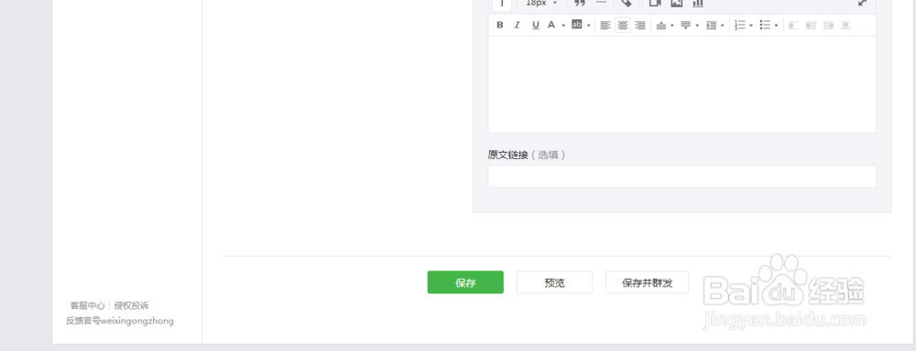The height and width of the screenshot is (351, 916).
Task: Click inside the article body editor
Action: 682,84
